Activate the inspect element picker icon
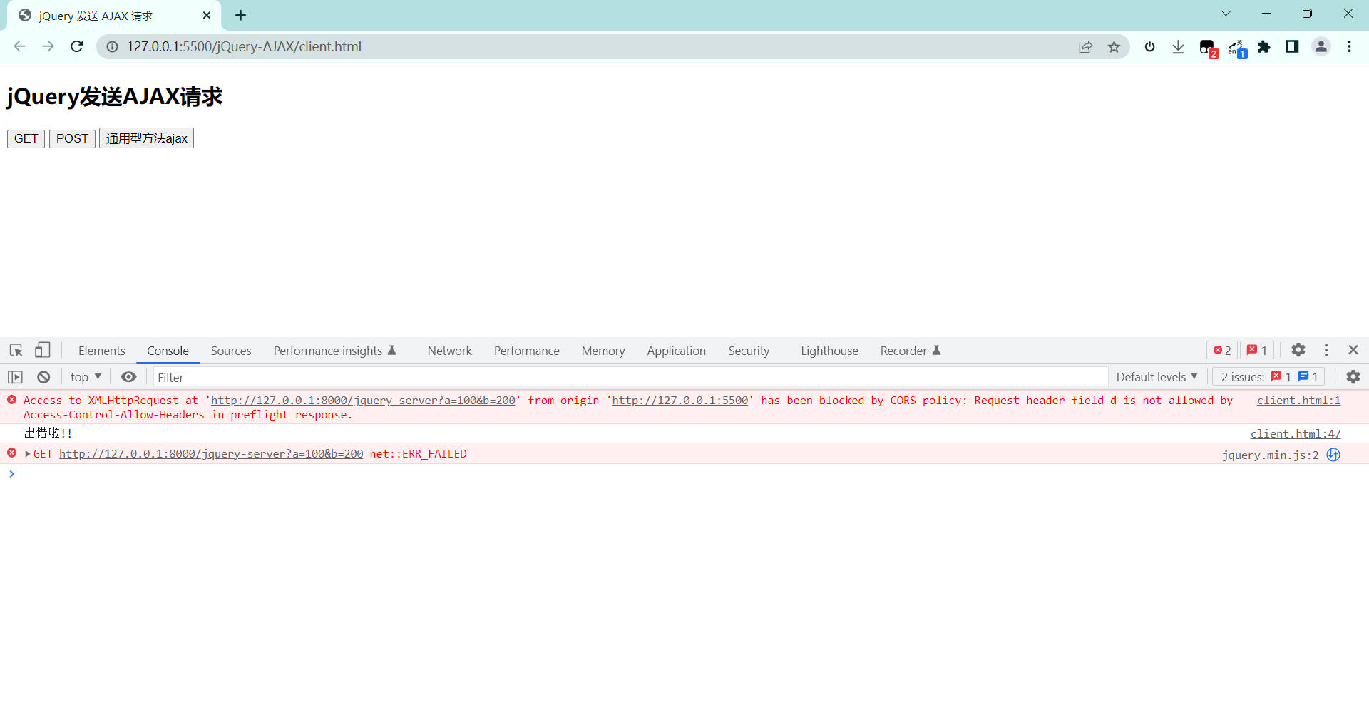 [16, 350]
